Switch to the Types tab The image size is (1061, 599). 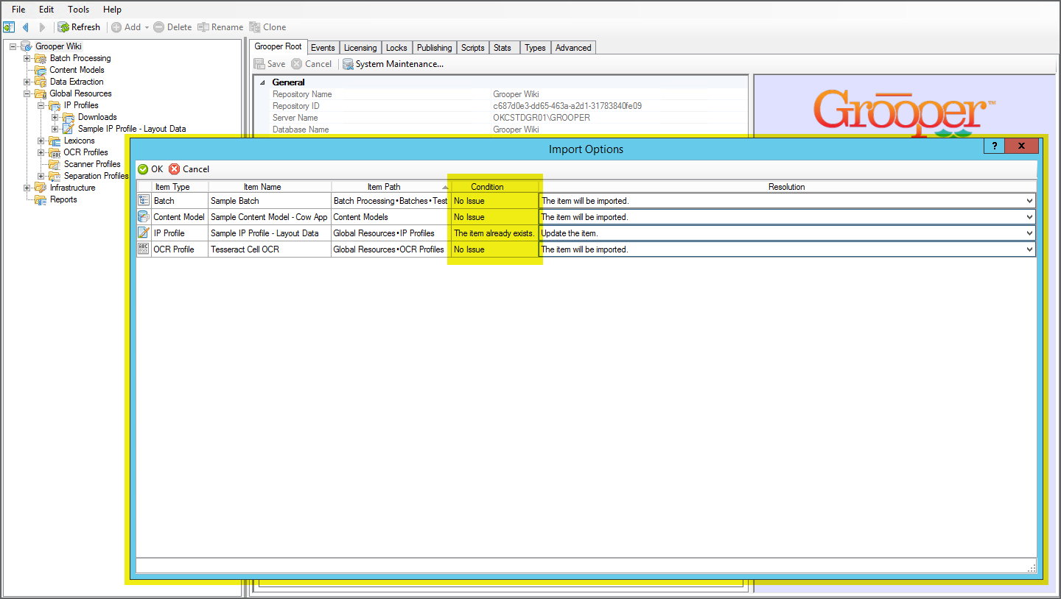[x=535, y=48]
